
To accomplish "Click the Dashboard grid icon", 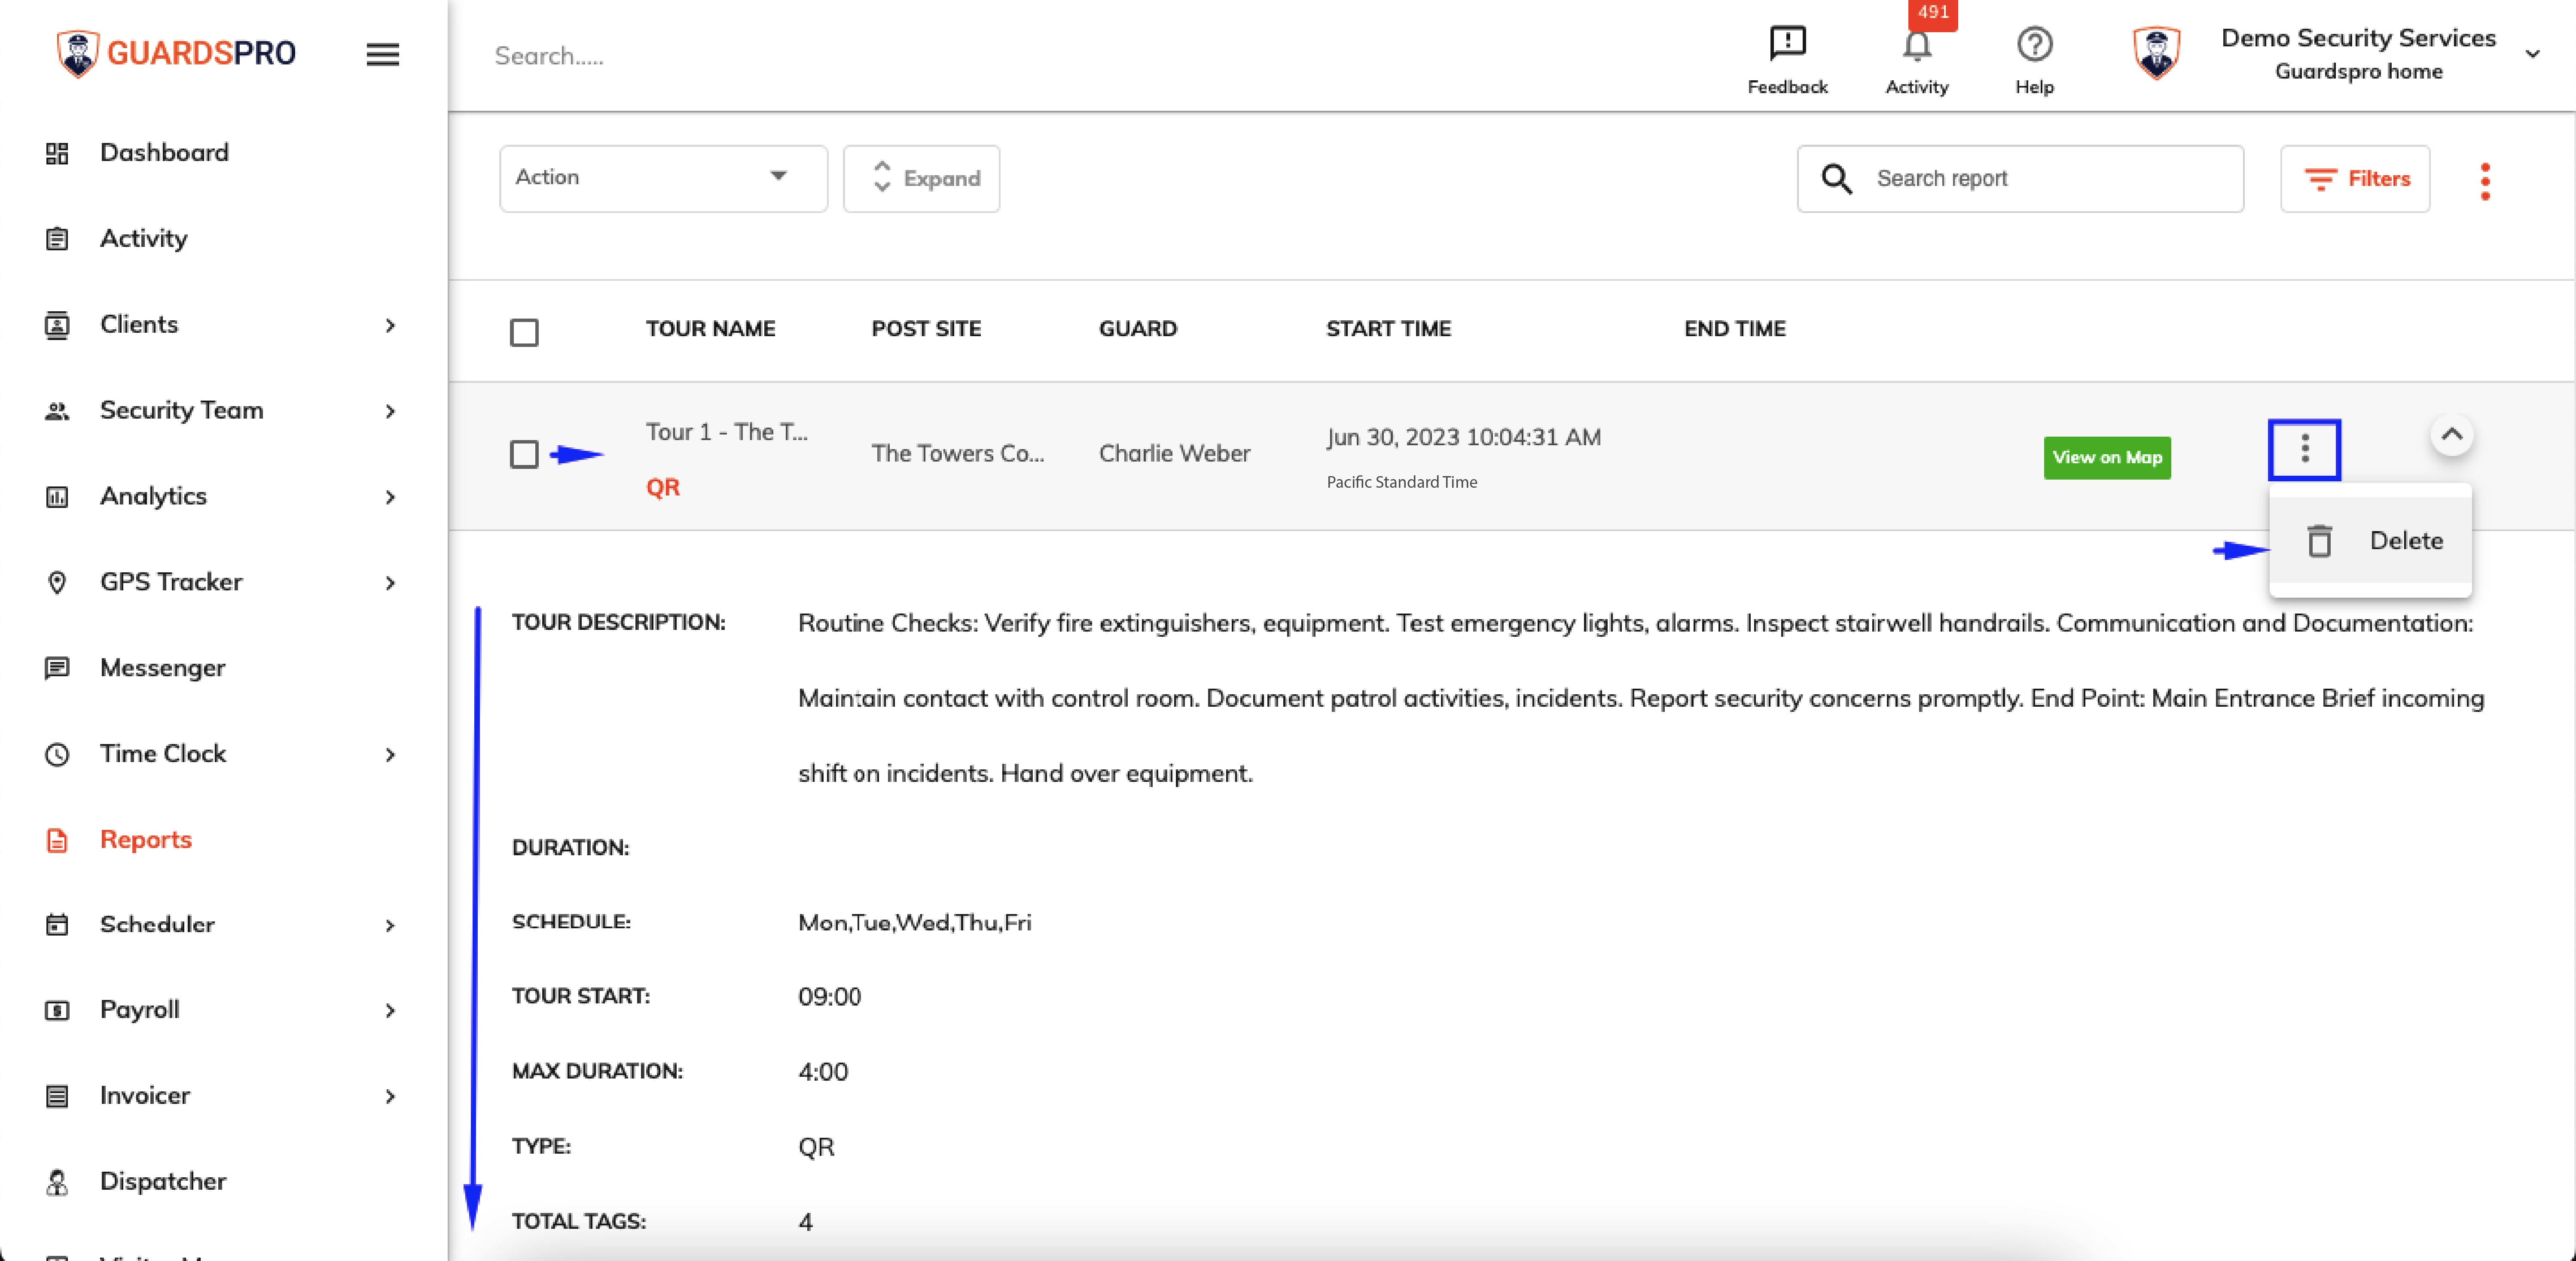I will pyautogui.click(x=57, y=153).
